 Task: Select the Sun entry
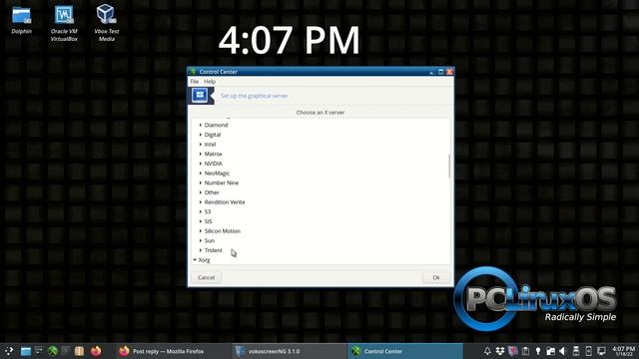point(209,240)
